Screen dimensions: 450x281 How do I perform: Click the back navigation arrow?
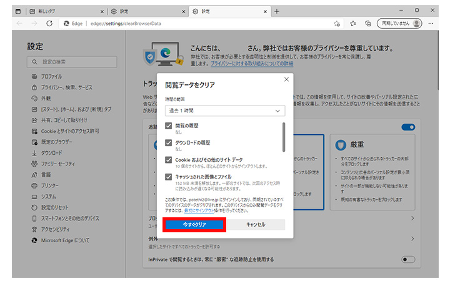[x=19, y=24]
